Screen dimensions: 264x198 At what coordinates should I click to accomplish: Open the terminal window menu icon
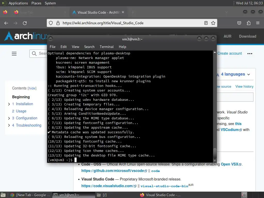click(51, 39)
